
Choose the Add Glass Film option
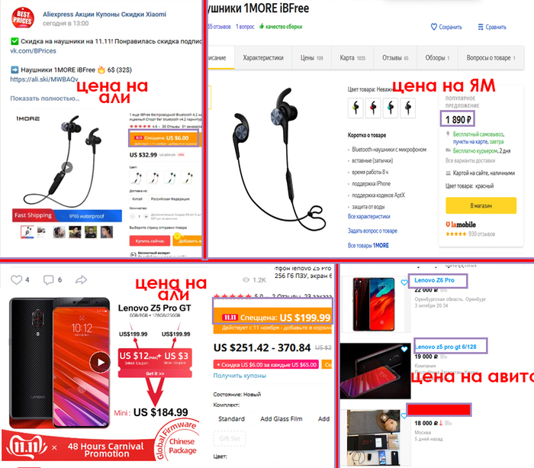pos(281,418)
